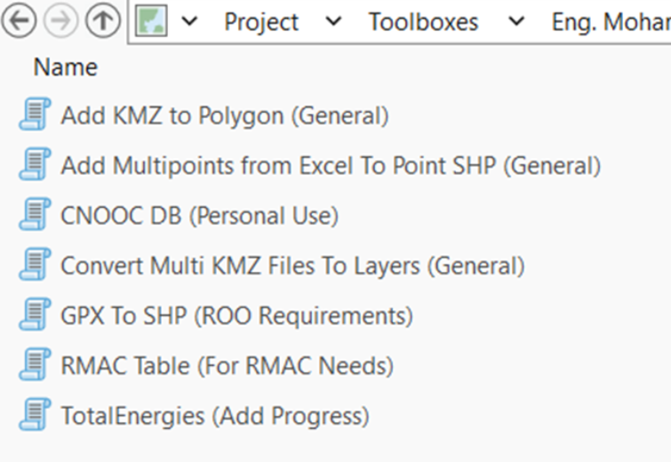Select Add Multipoints from Excel To Point SHP
Viewport: 671px width, 462px height.
331,165
